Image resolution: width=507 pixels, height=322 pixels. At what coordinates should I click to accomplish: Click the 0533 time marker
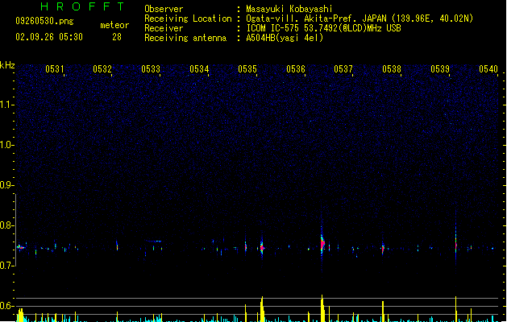tap(151, 69)
